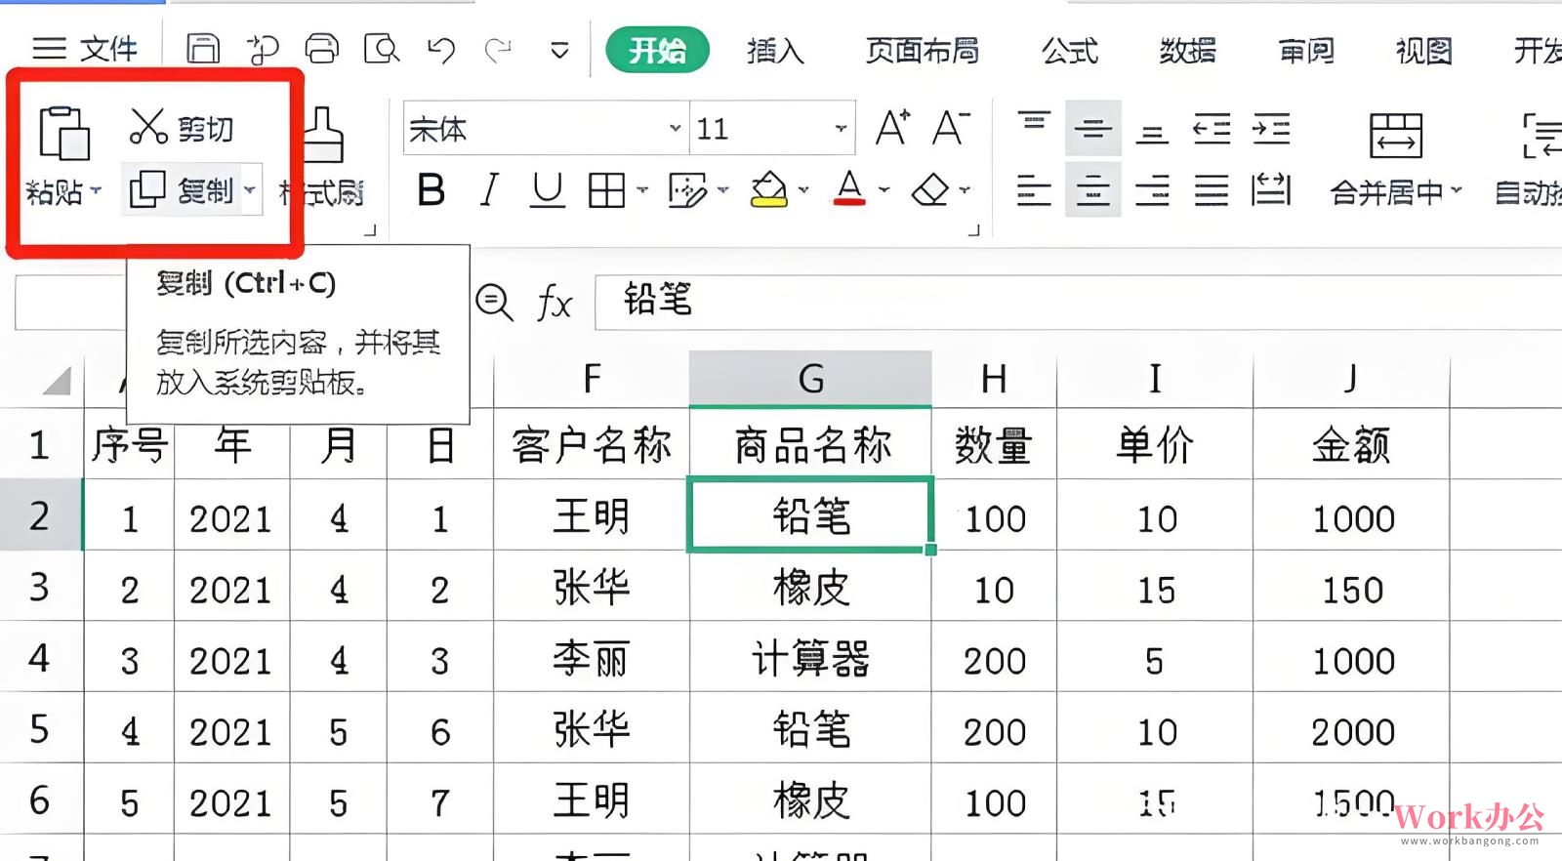Click the clear format eraser icon

[x=930, y=190]
